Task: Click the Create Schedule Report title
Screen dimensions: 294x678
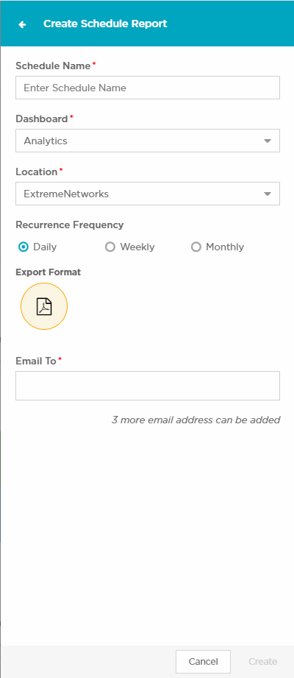Action: tap(105, 24)
